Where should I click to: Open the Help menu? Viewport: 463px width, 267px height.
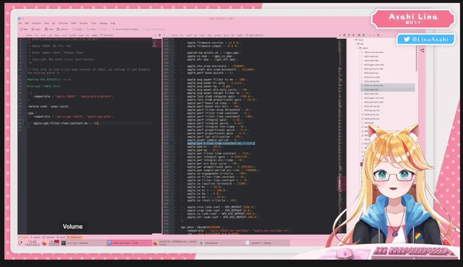click(113, 23)
